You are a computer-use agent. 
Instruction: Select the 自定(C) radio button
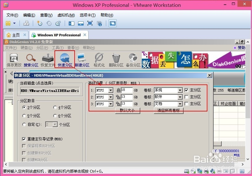[24, 124]
